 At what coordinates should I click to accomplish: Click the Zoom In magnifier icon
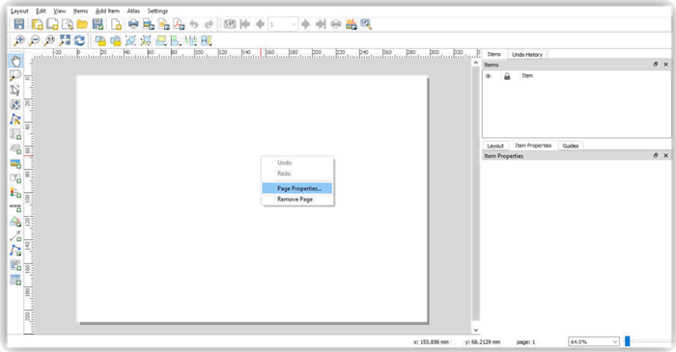click(19, 41)
